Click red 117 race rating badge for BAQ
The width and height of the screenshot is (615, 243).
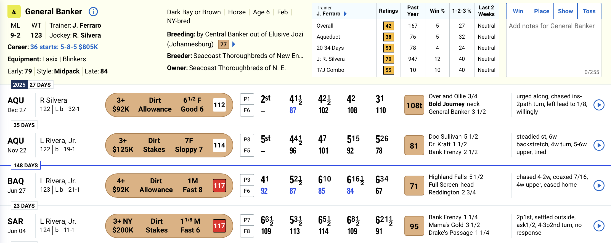(219, 186)
